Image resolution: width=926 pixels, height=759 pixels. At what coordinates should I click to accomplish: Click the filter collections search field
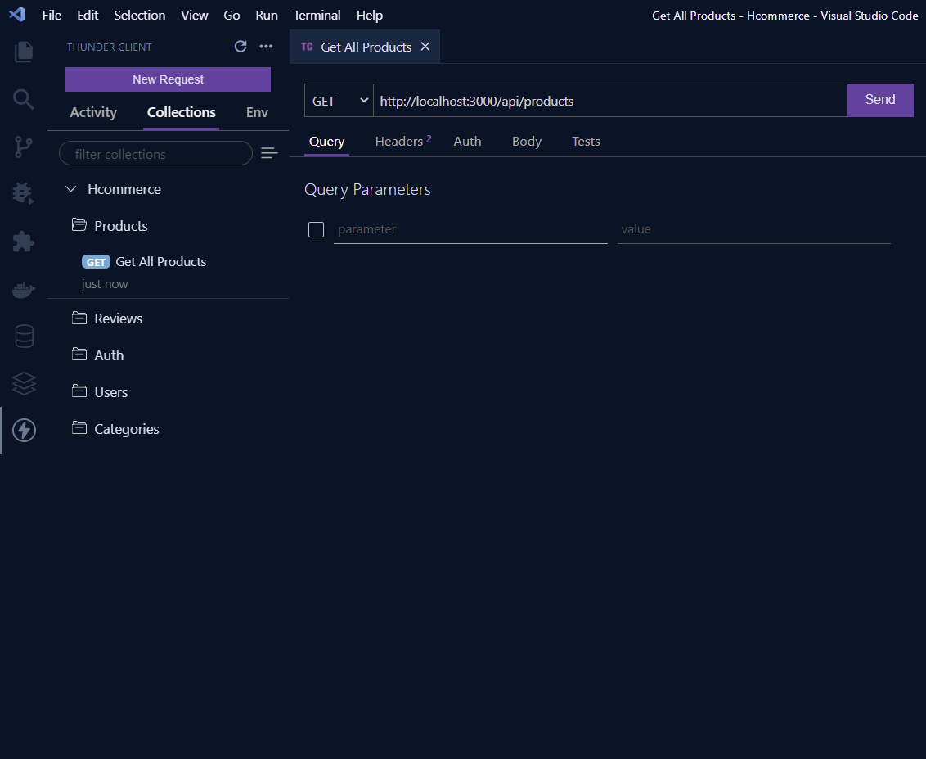[x=155, y=153]
